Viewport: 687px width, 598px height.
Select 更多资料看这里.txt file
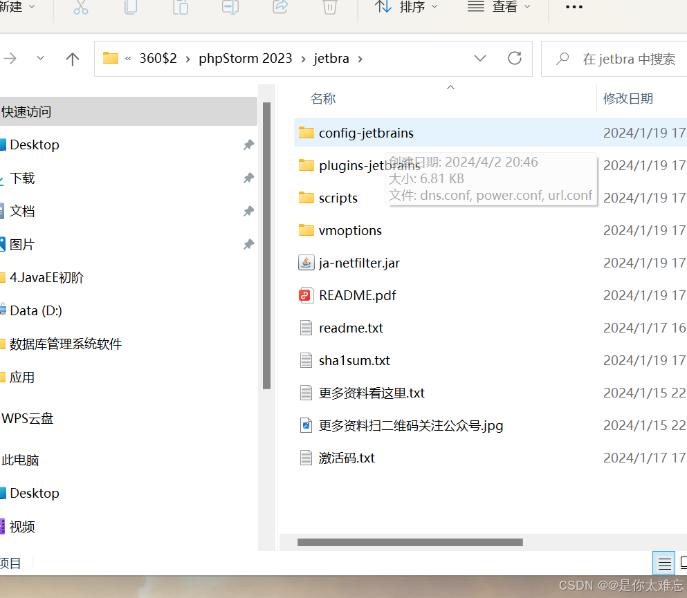(372, 393)
